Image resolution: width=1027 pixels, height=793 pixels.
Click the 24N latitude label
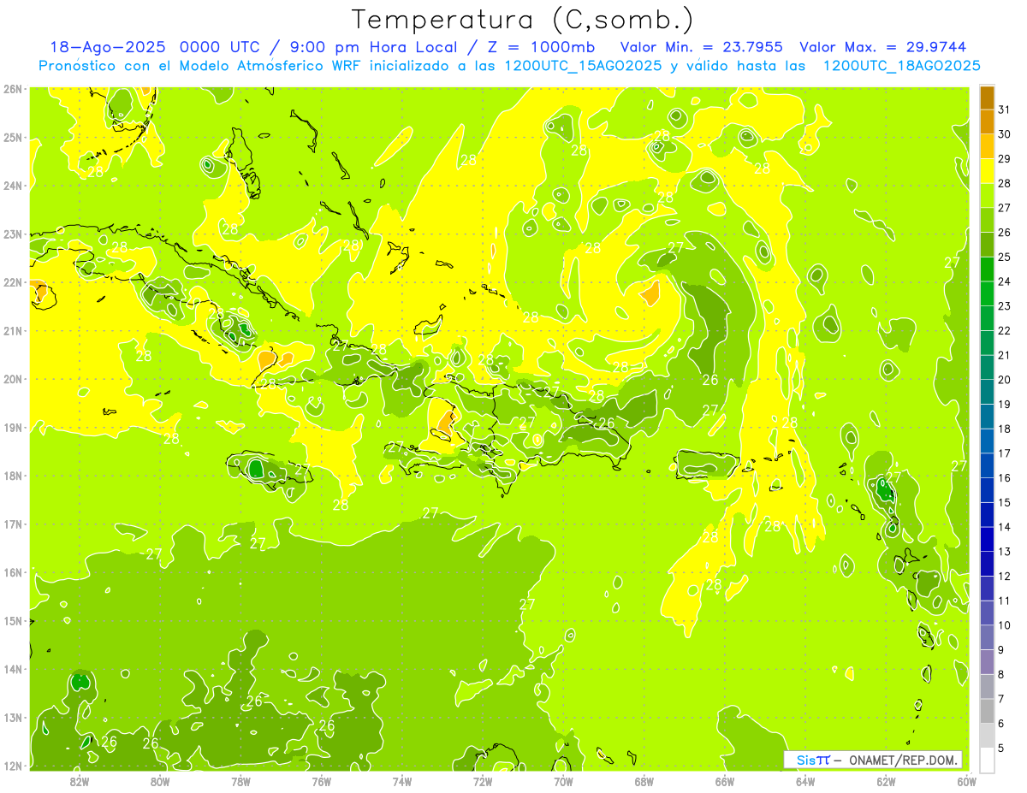[x=12, y=186]
